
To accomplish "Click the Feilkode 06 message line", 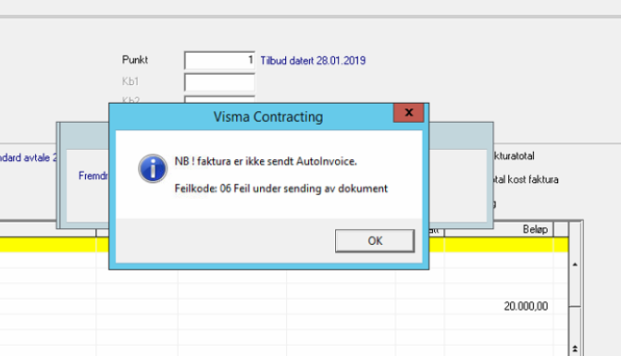I will [280, 189].
